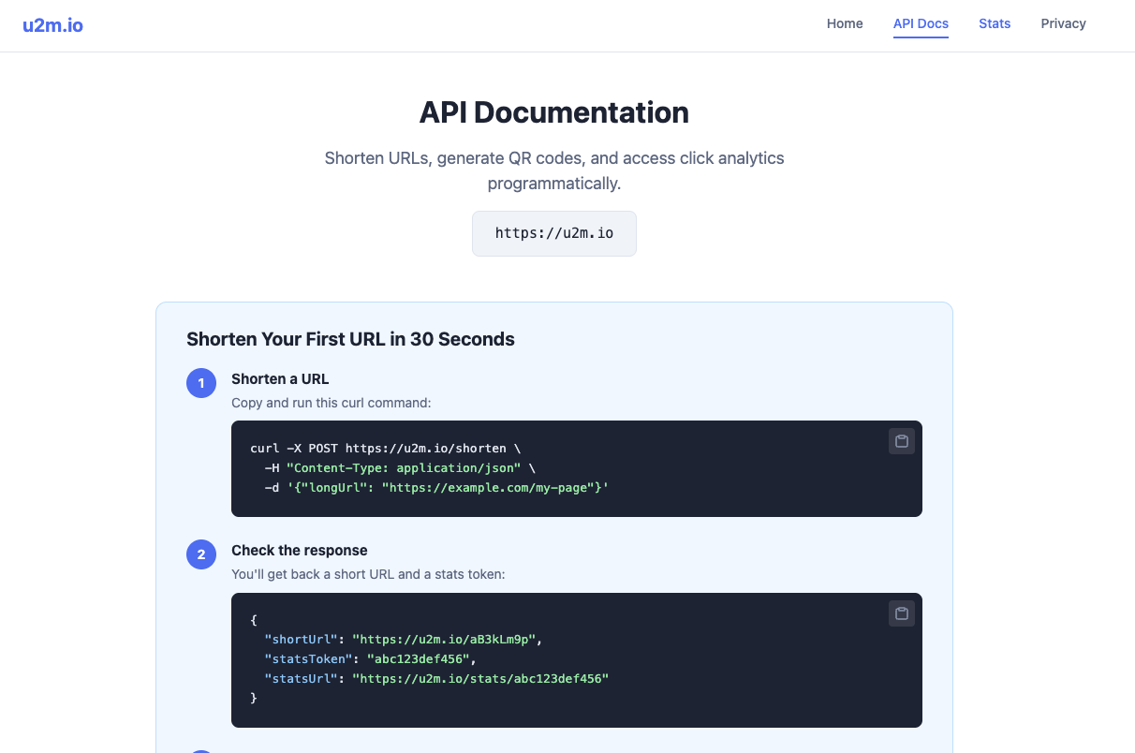Click the 'Shorten Your First URL in 30 Seconds' heading
Screen dimensions: 1135x753
point(350,339)
